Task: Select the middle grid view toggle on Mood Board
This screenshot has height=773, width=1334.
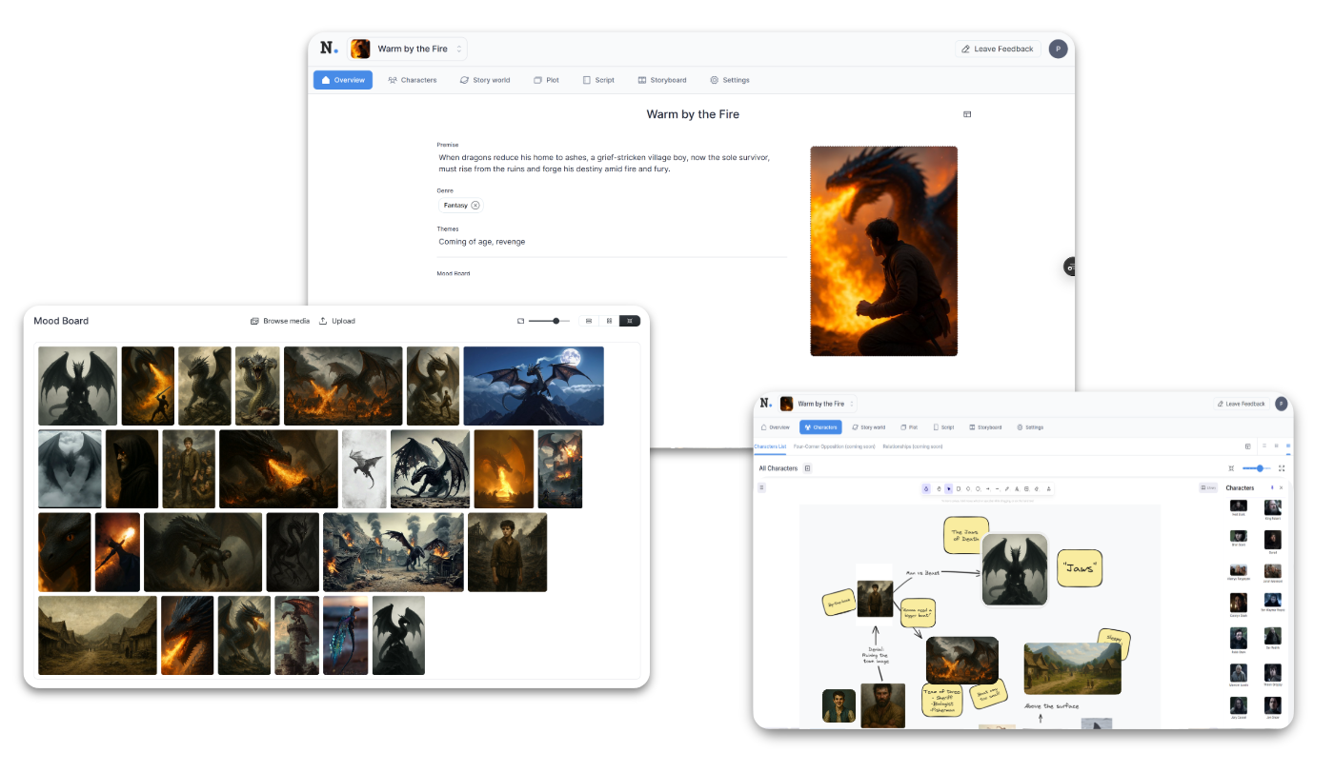Action: click(x=609, y=321)
